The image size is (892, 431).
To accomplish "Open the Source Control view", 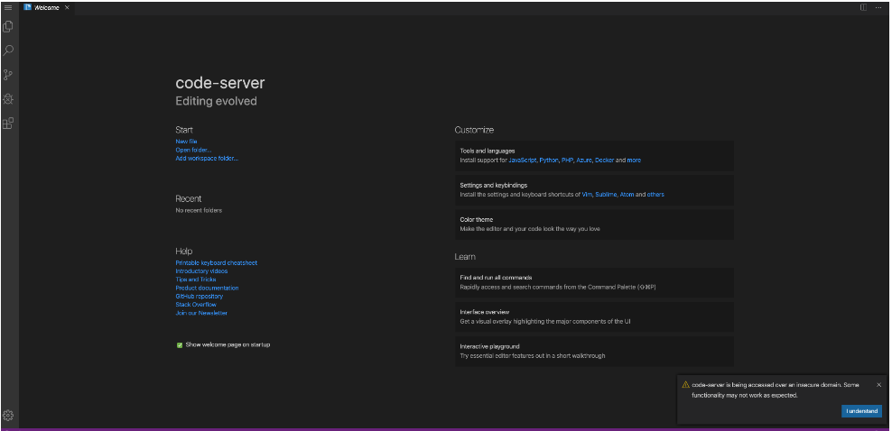I will point(8,75).
